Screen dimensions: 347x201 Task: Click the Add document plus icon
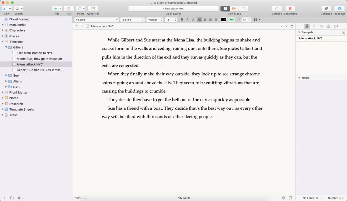tap(55, 8)
